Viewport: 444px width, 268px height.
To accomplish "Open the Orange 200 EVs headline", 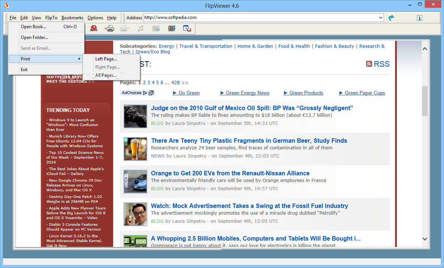I will (x=230, y=173).
